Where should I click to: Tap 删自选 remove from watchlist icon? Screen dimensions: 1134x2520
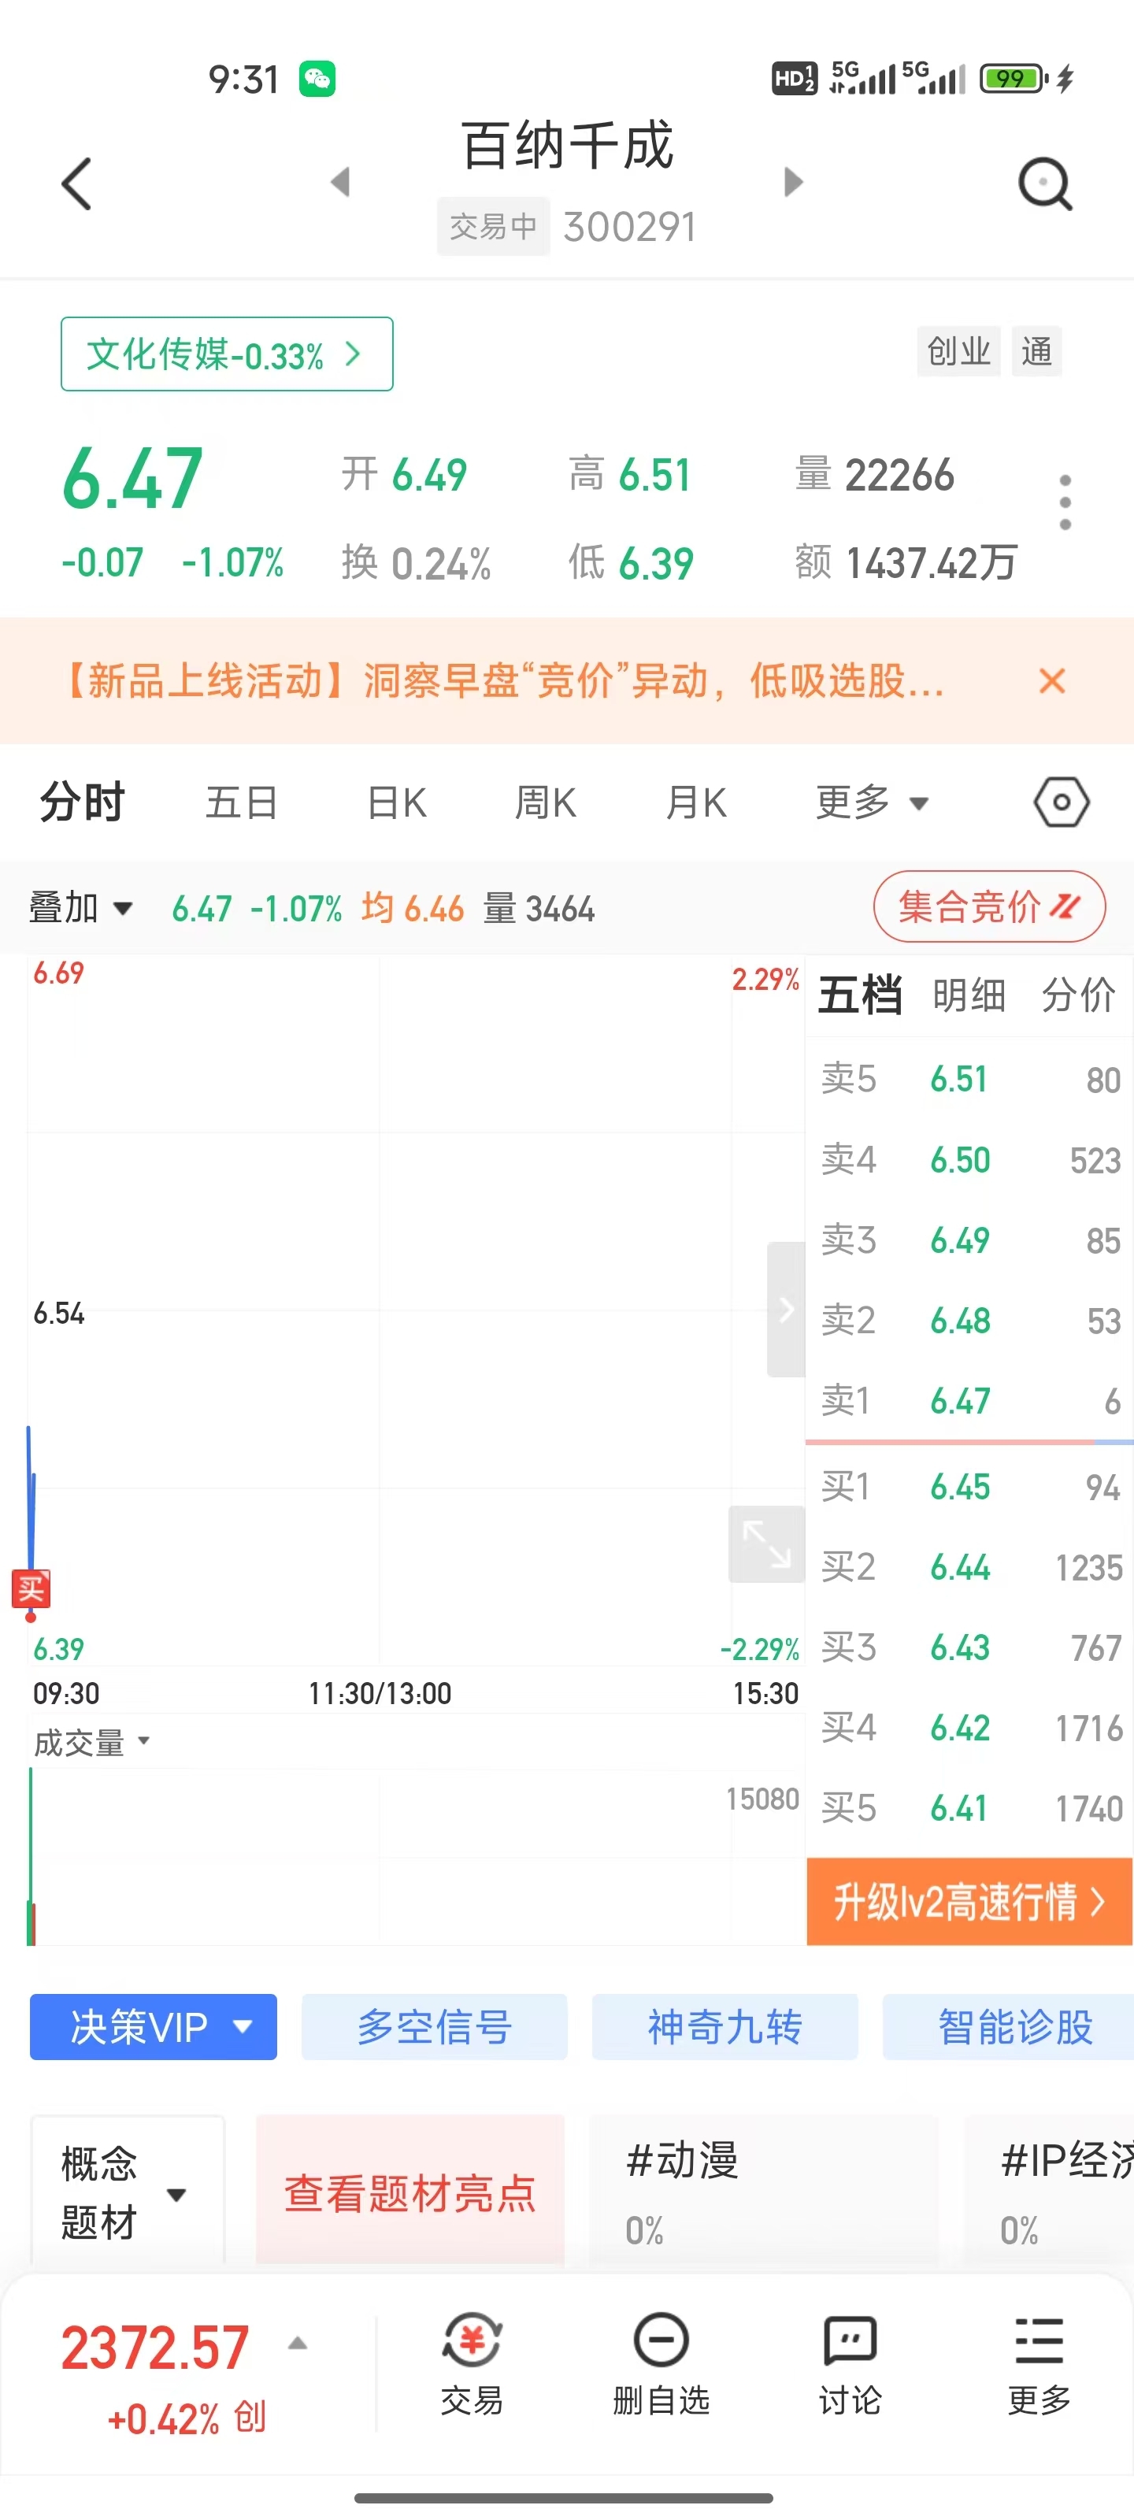click(x=661, y=2366)
